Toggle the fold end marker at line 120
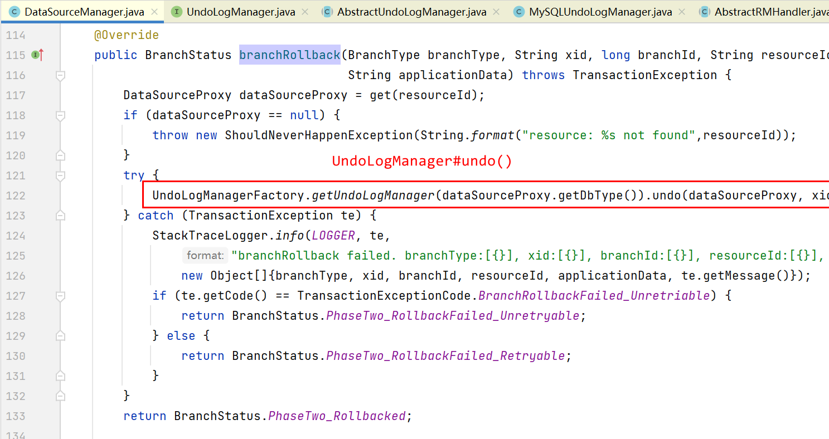 point(60,155)
